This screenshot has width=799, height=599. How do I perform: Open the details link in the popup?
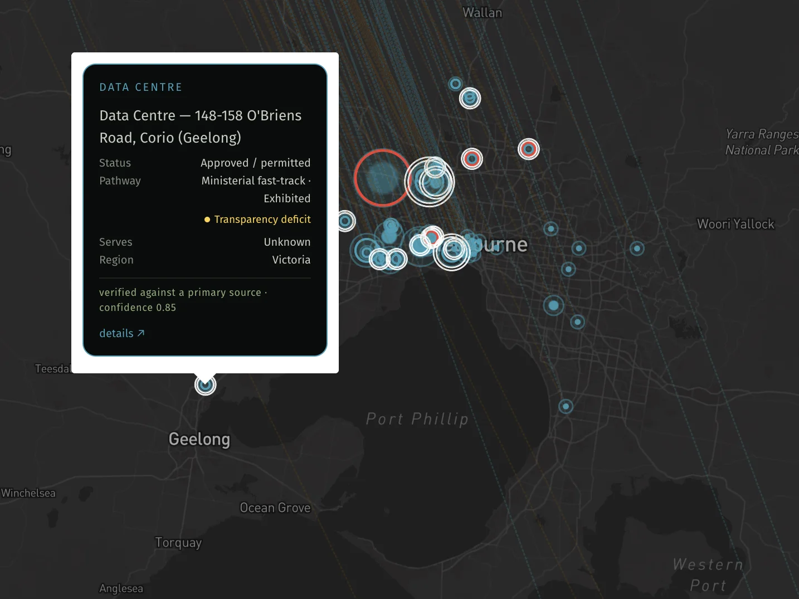(x=122, y=333)
